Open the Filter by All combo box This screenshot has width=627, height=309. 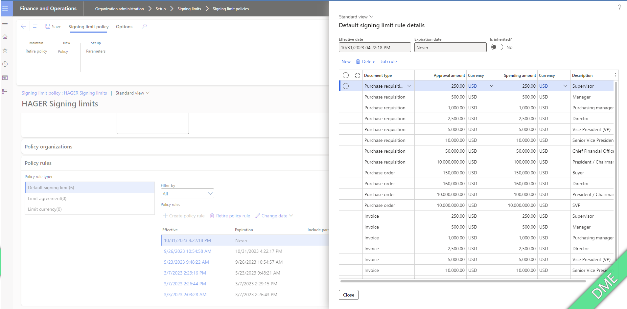[x=187, y=193]
